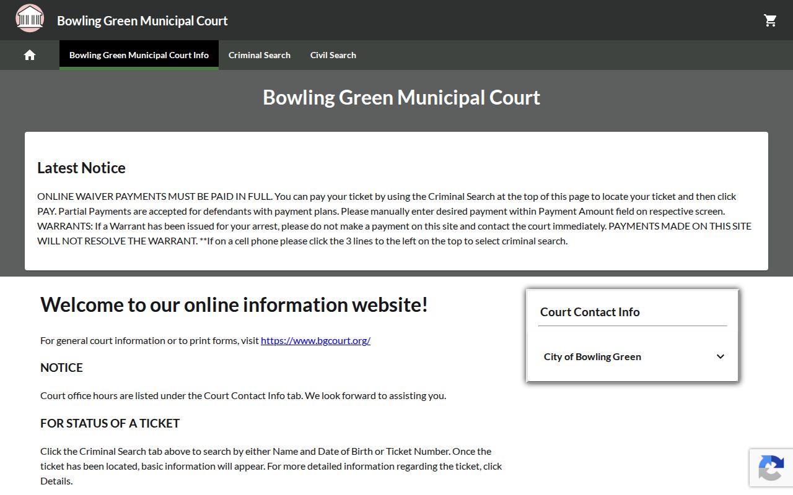
Task: Expand City of Bowling Green chevron
Action: click(720, 356)
